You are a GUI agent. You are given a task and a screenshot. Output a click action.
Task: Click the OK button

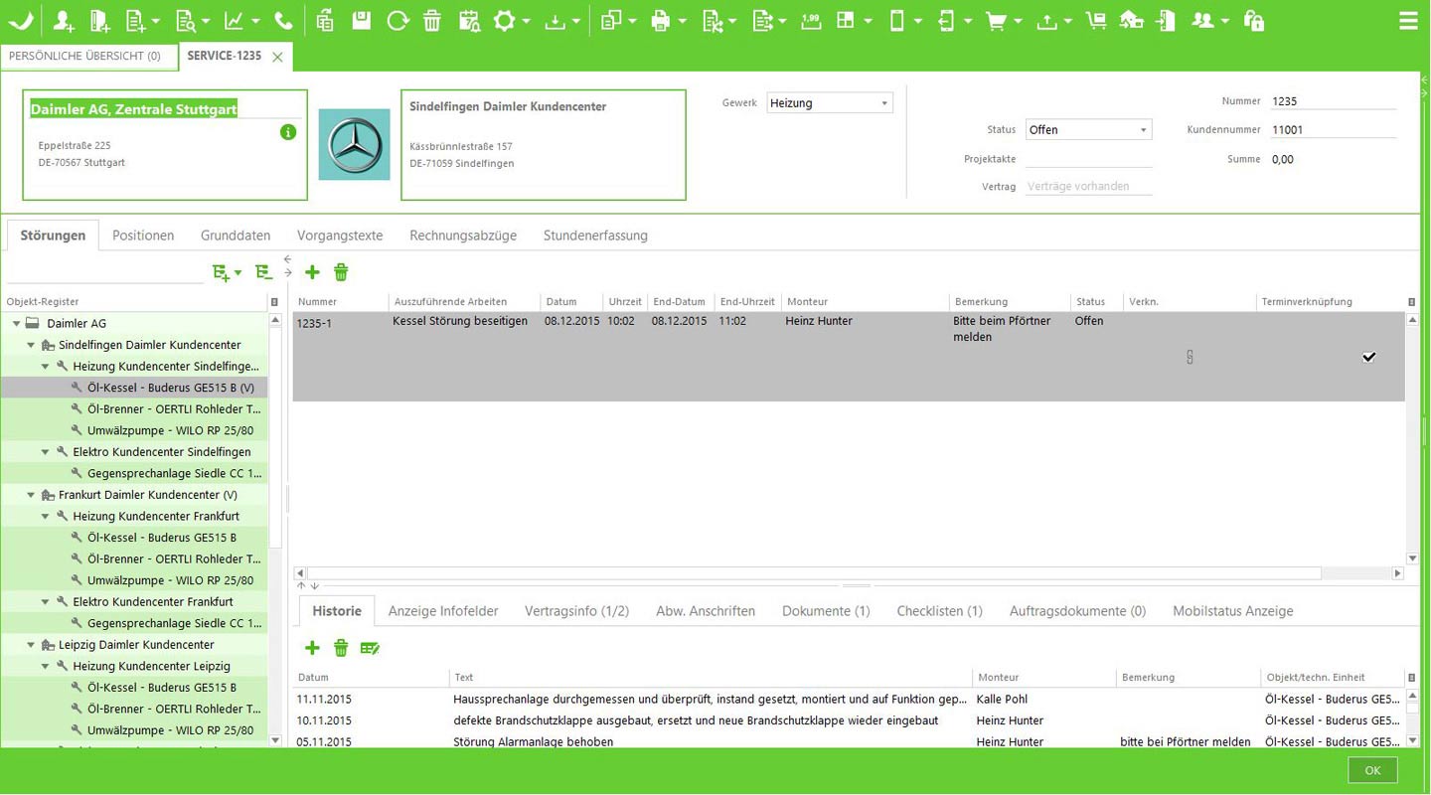1372,770
